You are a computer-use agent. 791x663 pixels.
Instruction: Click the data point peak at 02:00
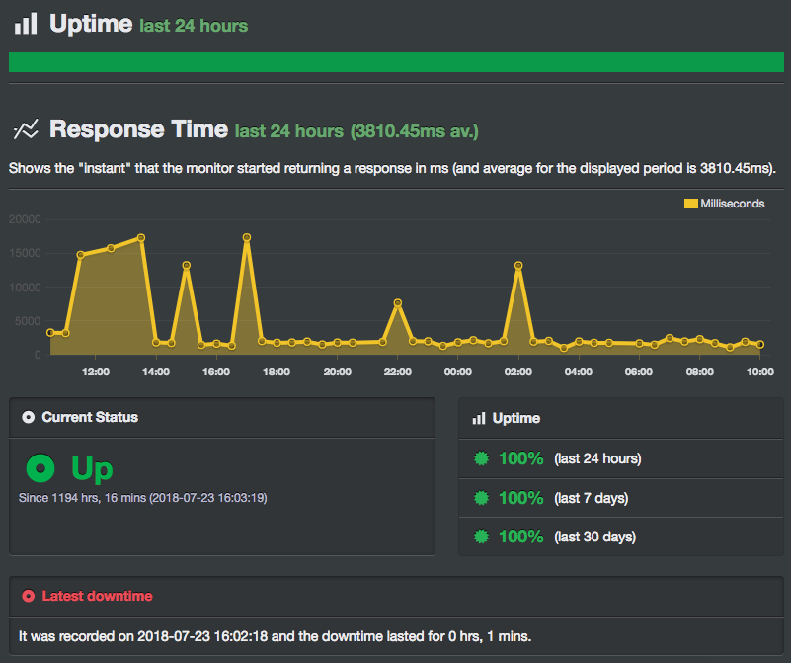518,266
